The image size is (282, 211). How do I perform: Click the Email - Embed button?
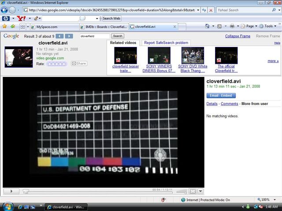click(221, 95)
